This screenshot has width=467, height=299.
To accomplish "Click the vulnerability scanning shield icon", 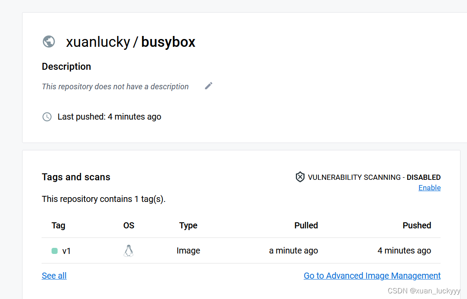I will [300, 177].
